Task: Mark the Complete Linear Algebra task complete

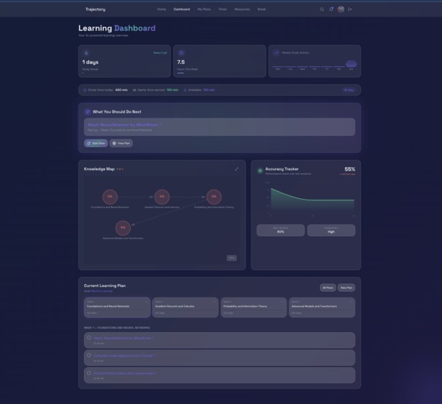Action: click(89, 355)
